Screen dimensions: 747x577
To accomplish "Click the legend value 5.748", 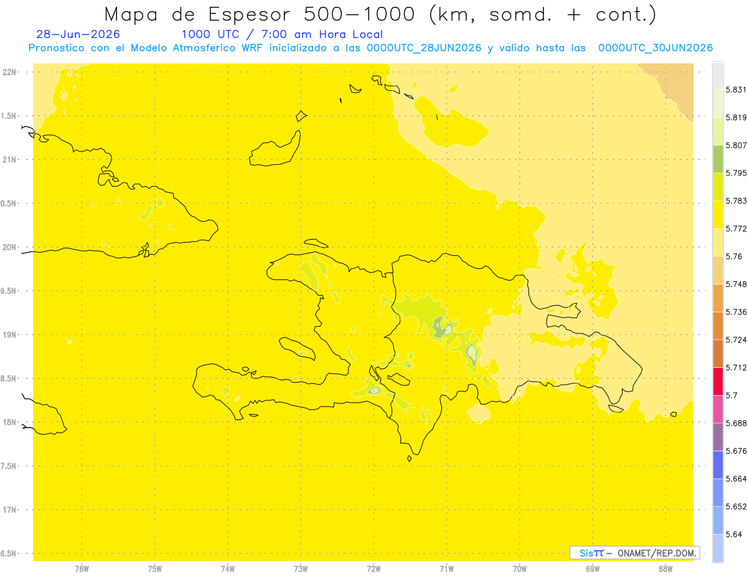I will (736, 284).
